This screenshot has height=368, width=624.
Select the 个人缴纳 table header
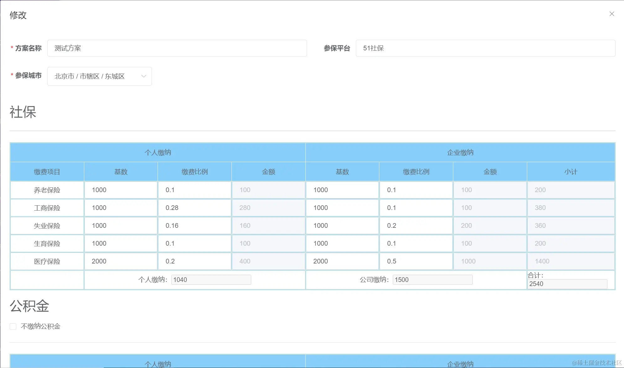point(158,152)
